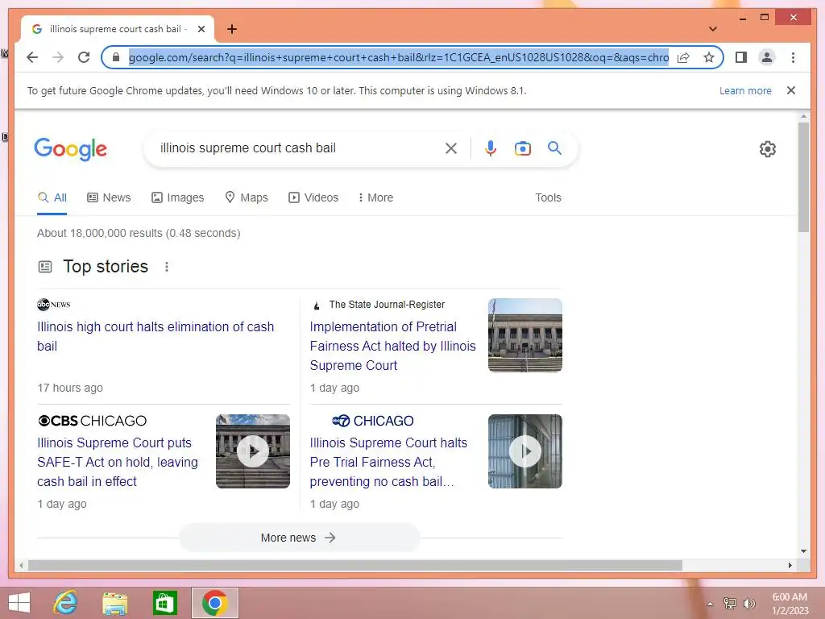The width and height of the screenshot is (825, 619).
Task: Switch to the Videos tab
Action: point(313,198)
